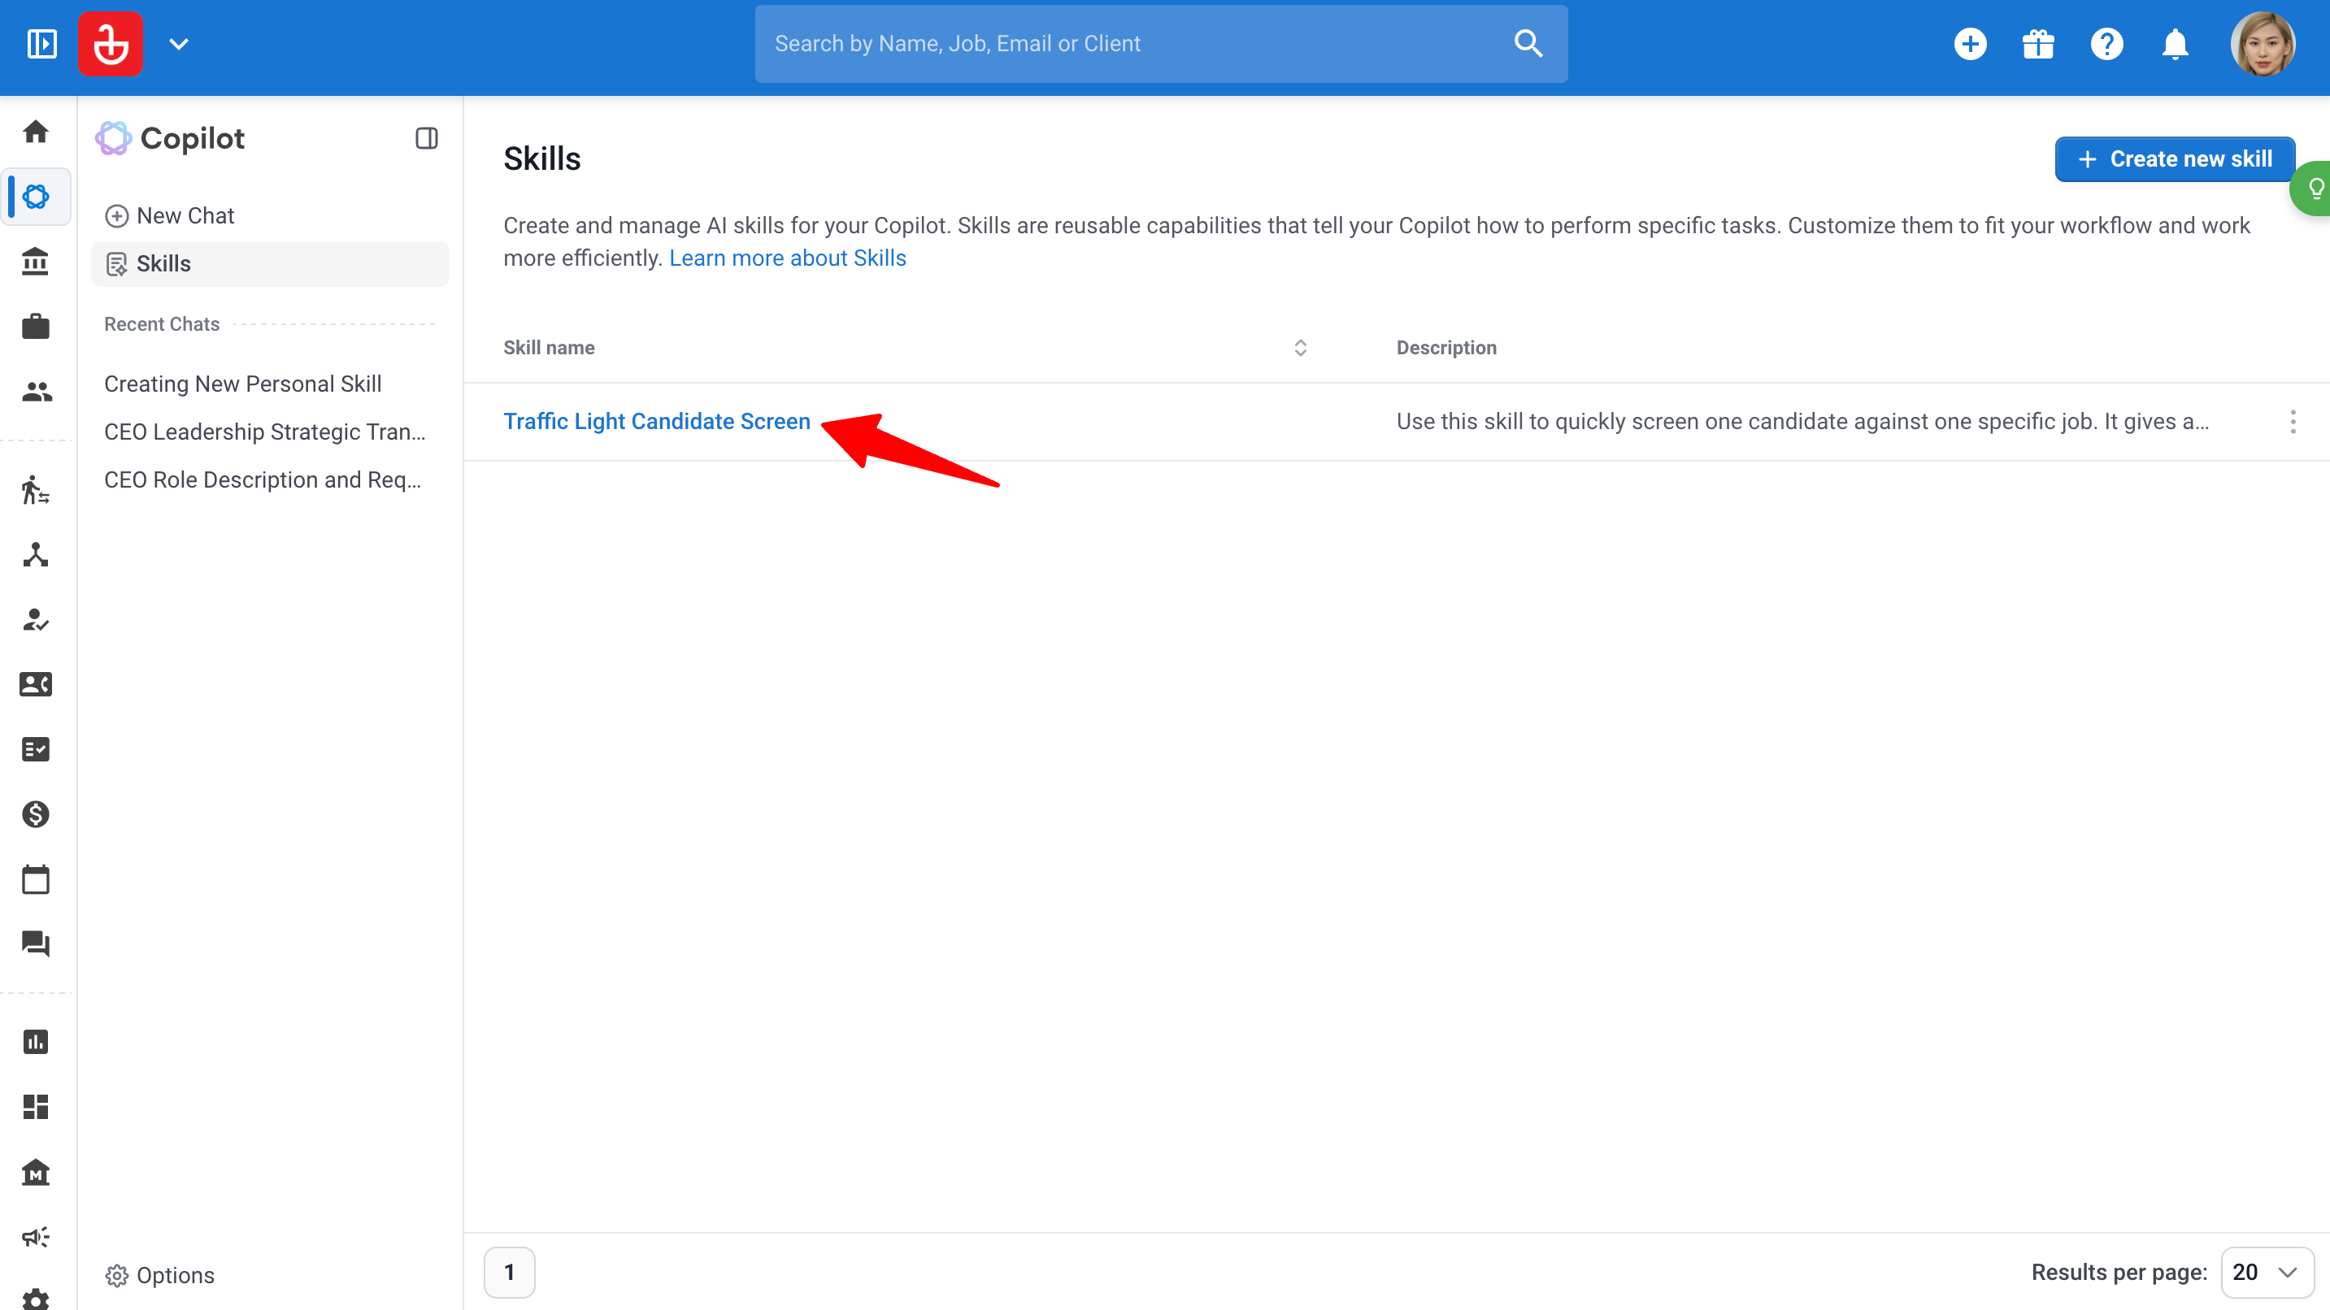2330x1310 pixels.
Task: Toggle the main sidebar expand icon
Action: pos(41,43)
